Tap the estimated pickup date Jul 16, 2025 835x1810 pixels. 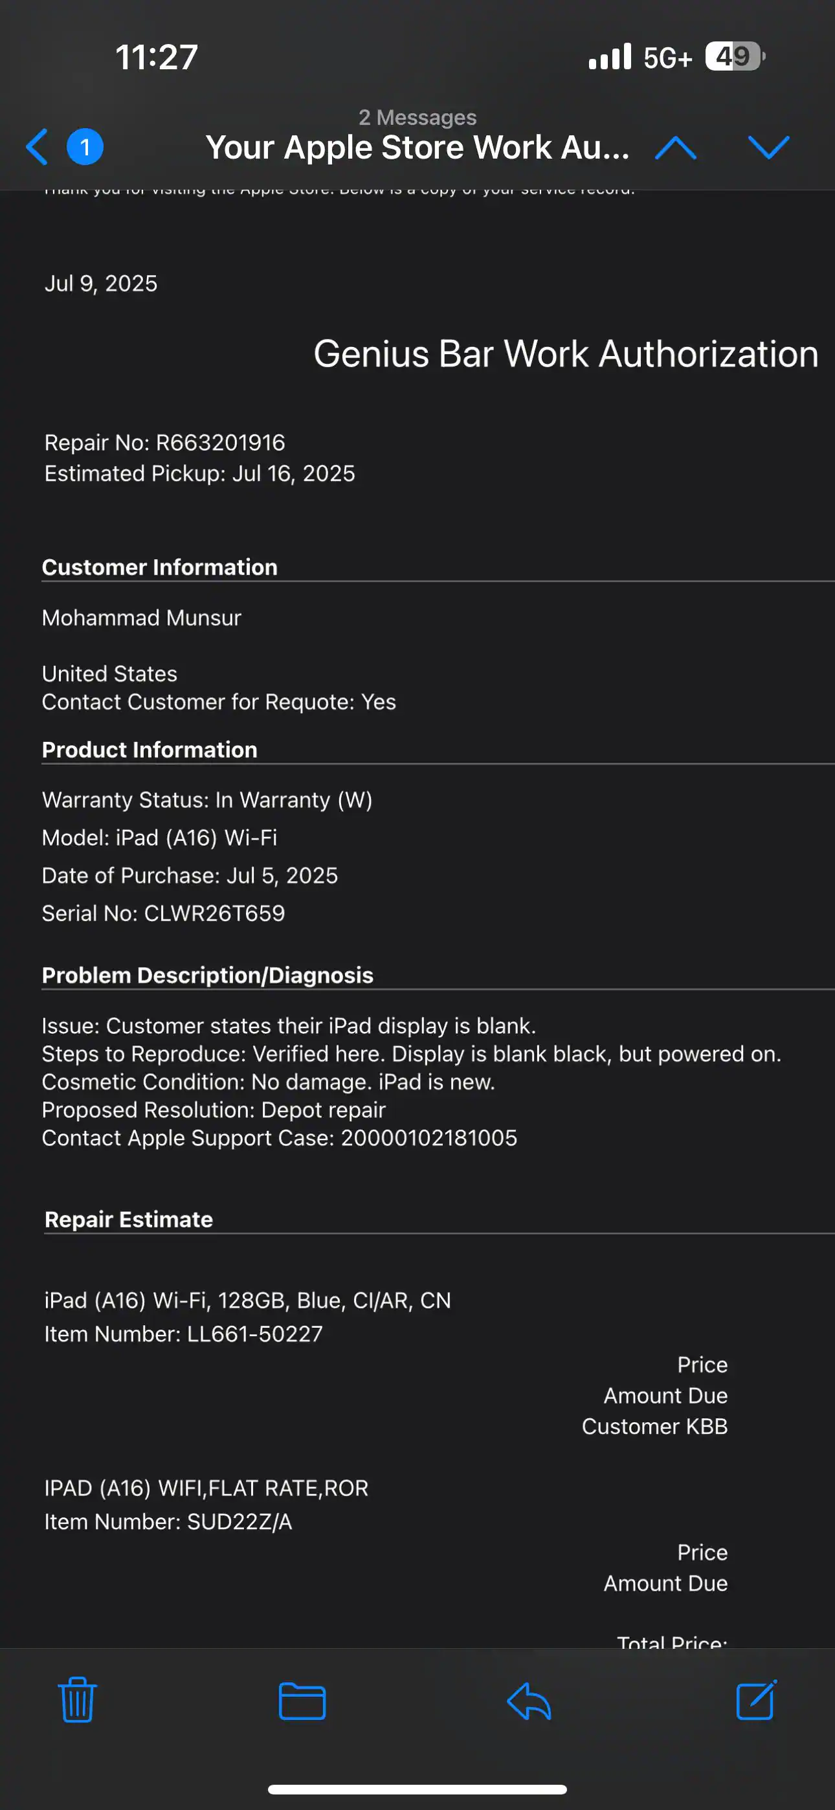(x=199, y=473)
